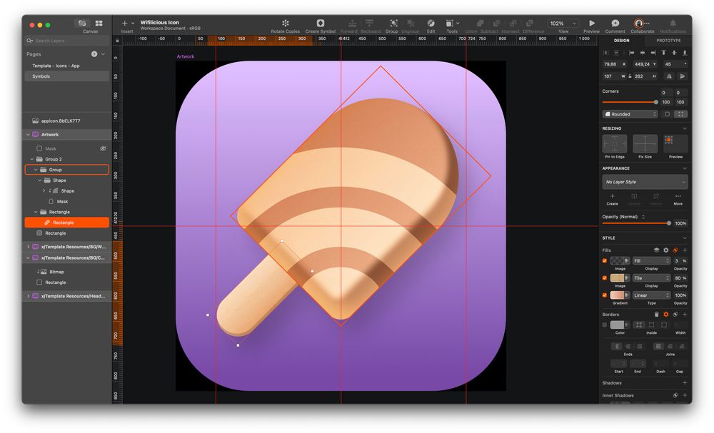This screenshot has height=433, width=714.
Task: Click the Insert plus button
Action: [x=124, y=24]
